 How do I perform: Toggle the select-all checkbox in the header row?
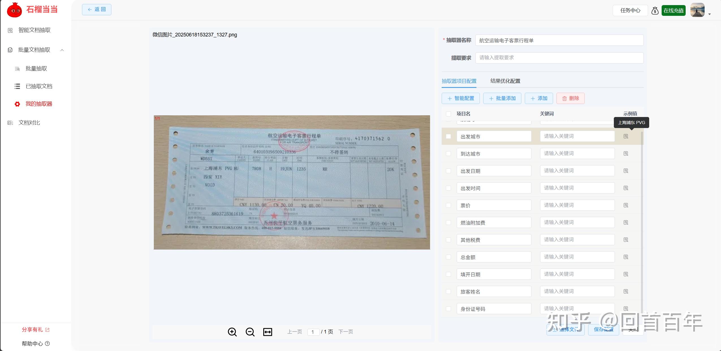pos(448,113)
